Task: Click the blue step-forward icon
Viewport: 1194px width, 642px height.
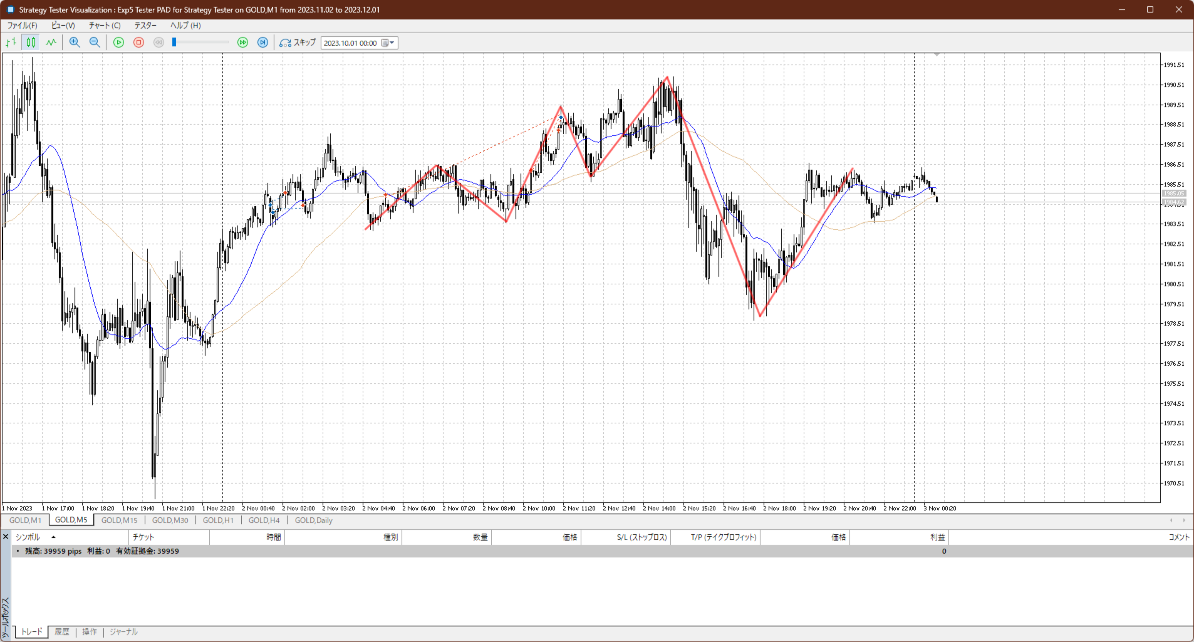Action: coord(263,43)
